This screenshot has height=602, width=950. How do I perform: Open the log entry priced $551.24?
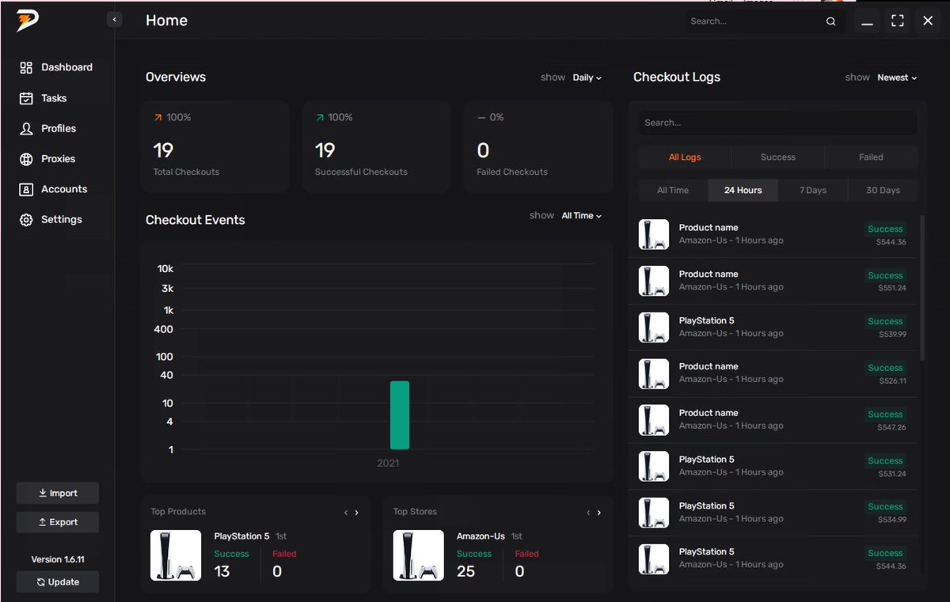(773, 281)
